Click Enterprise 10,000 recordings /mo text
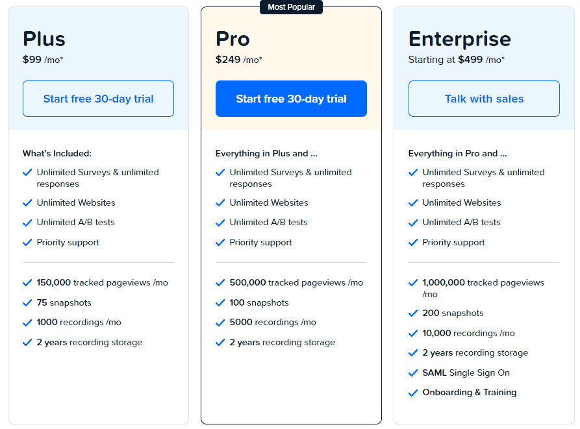This screenshot has width=580, height=429. click(x=468, y=333)
